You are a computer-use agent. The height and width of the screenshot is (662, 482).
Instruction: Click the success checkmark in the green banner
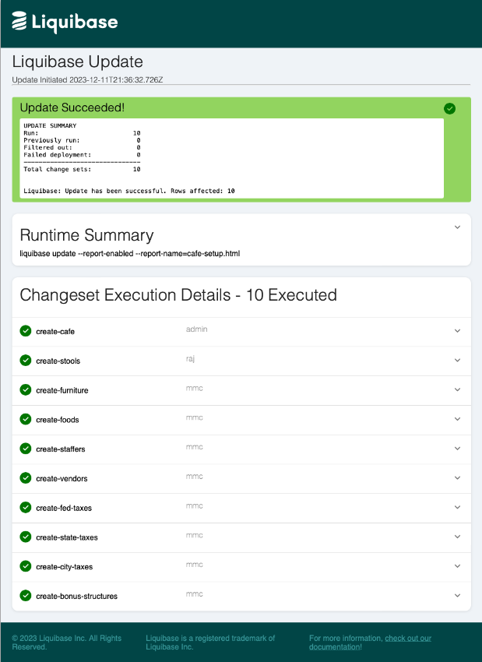[x=449, y=108]
